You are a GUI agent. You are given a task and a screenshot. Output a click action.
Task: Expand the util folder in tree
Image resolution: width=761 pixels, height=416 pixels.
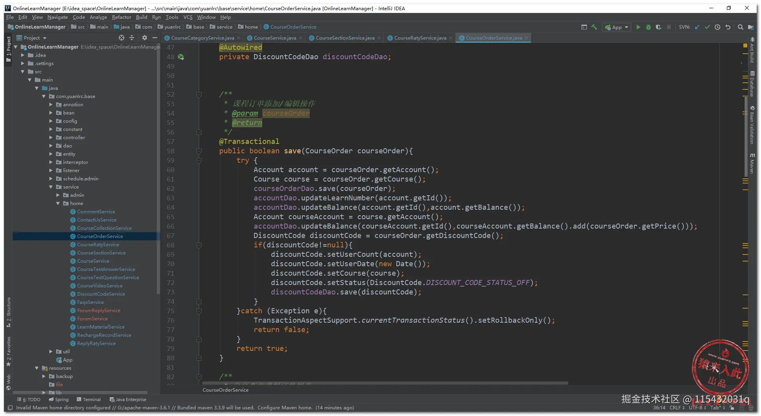pos(51,352)
